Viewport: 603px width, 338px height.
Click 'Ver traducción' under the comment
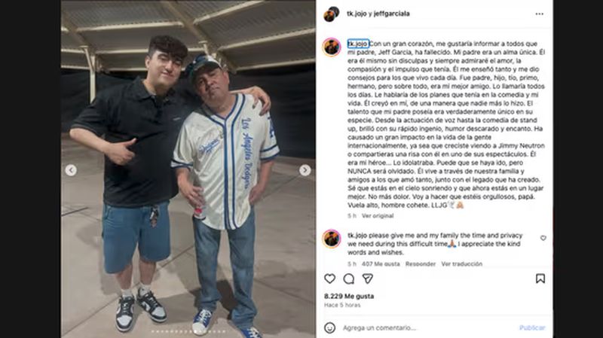pos(461,264)
